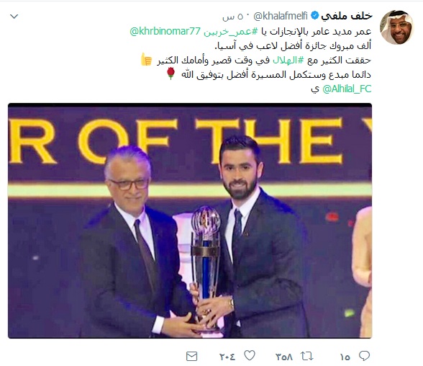This screenshot has width=423, height=366.
Task: Click the red rose emoji
Action: click(170, 73)
